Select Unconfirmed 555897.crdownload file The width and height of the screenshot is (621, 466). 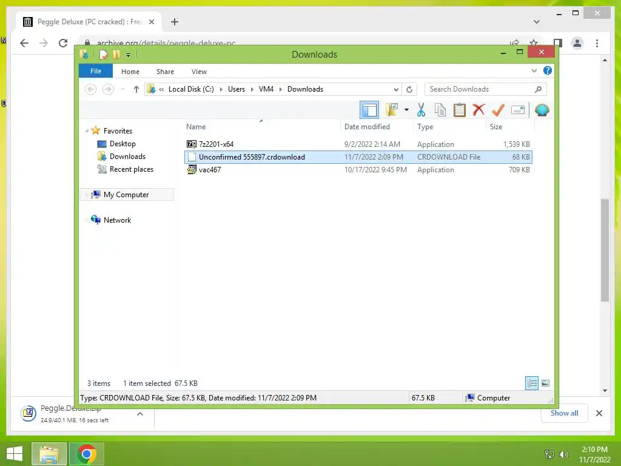[x=358, y=157]
